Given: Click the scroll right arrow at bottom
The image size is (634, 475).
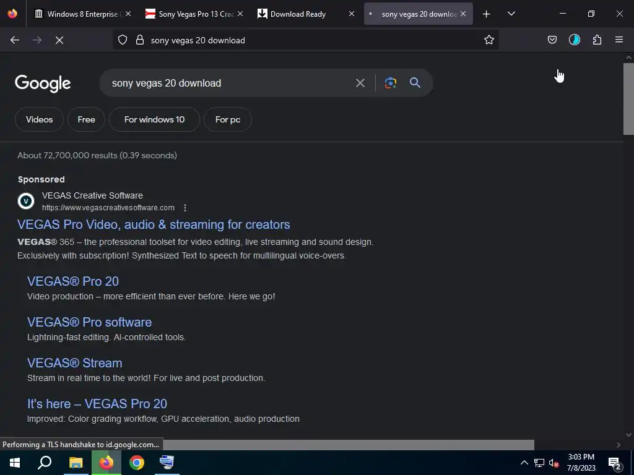Looking at the screenshot, I should (x=619, y=445).
